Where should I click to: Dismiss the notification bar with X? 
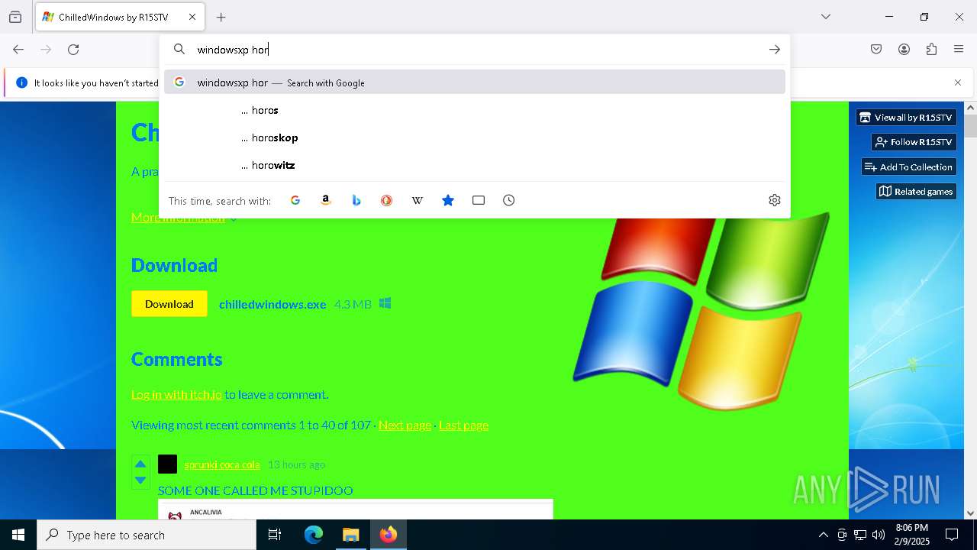958,82
